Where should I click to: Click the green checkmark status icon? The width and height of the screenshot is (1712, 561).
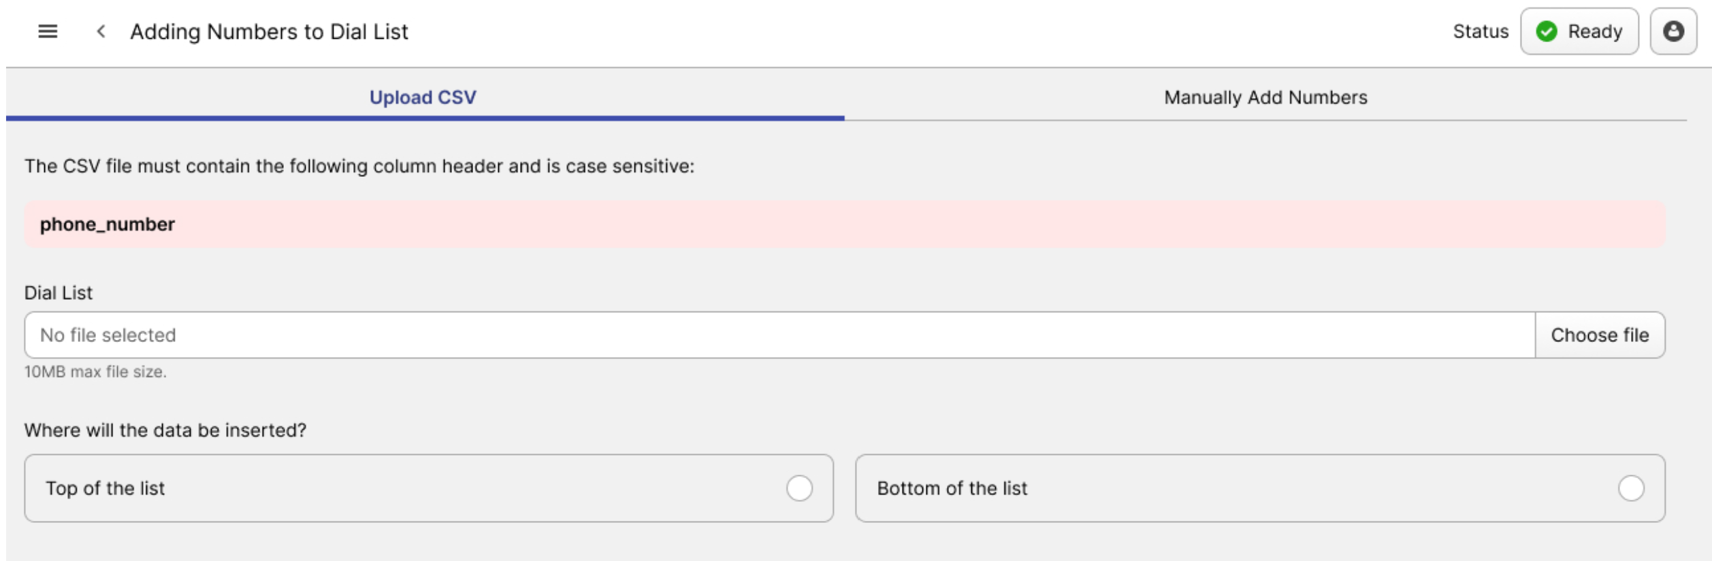pyautogui.click(x=1547, y=31)
